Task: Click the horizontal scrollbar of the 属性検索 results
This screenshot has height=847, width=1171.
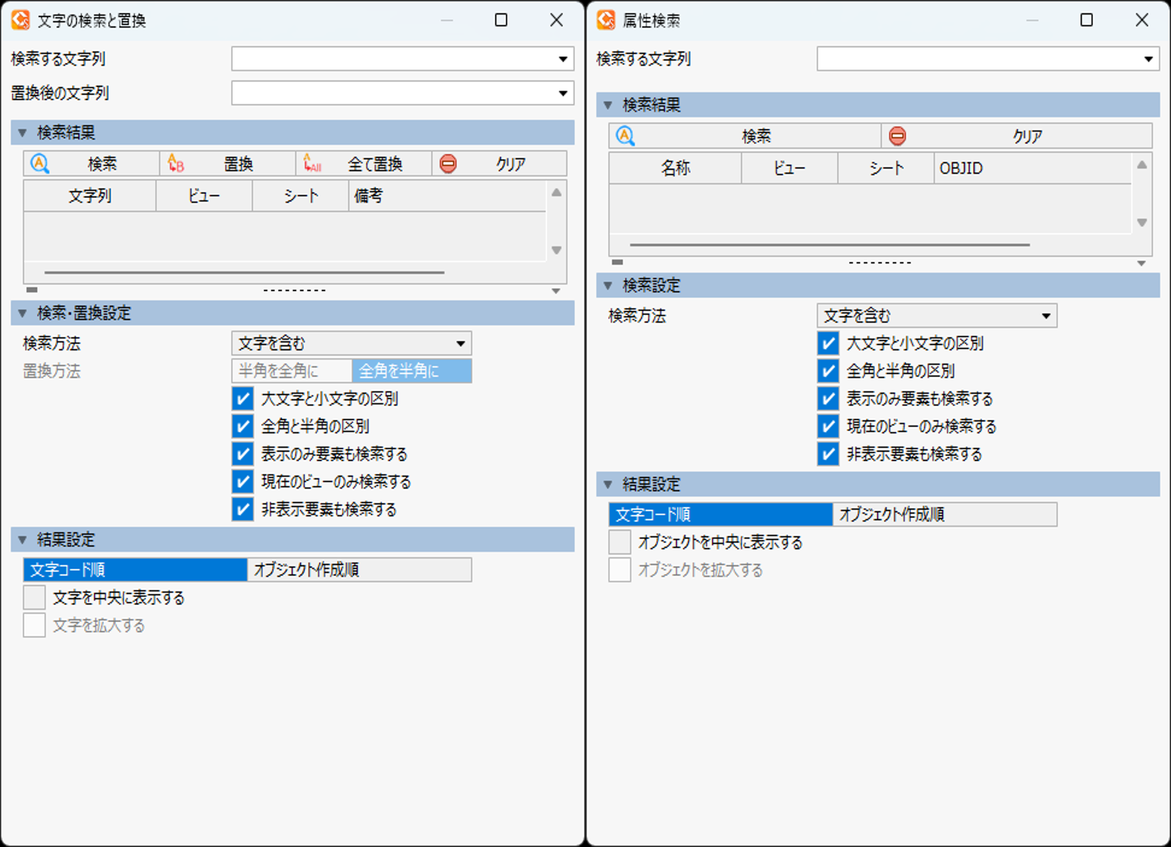Action: 829,245
